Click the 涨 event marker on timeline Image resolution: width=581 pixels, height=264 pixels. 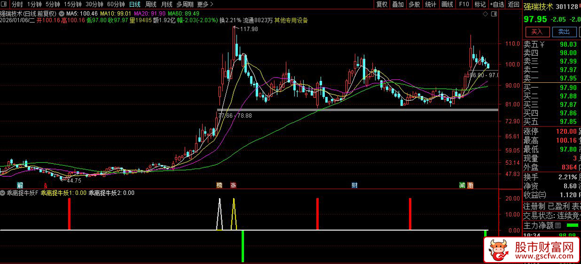233,186
